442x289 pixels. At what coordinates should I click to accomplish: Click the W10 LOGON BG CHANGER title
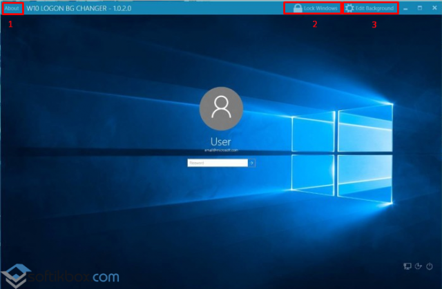(x=79, y=8)
